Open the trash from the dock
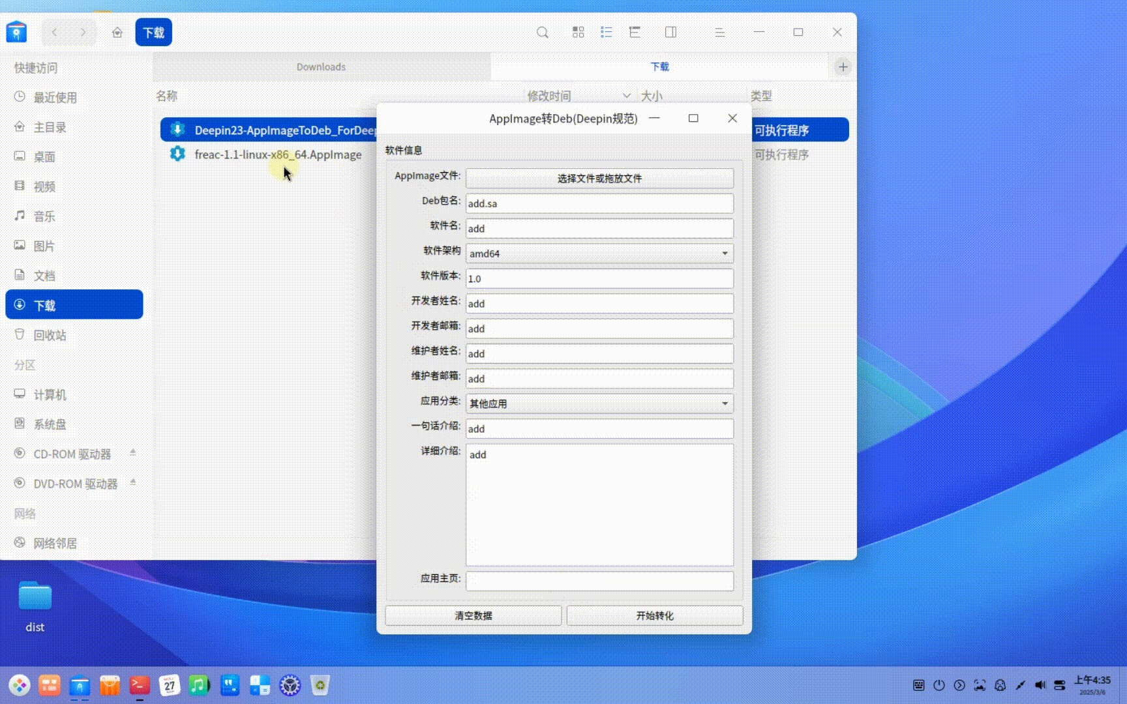1127x704 pixels. pos(320,685)
